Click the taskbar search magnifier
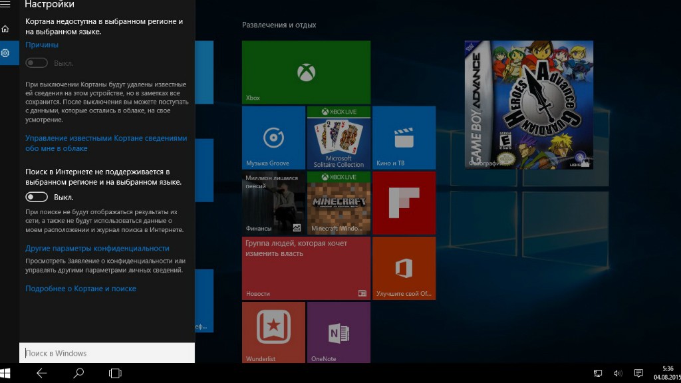The width and height of the screenshot is (681, 383). click(x=78, y=373)
